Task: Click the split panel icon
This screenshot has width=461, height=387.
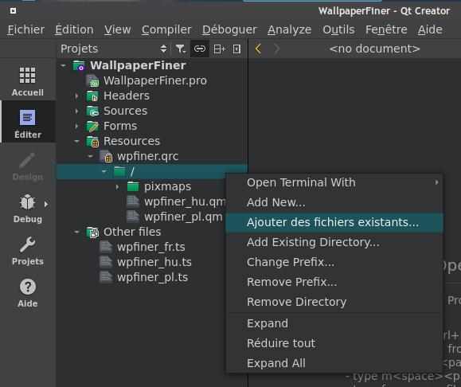Action: 219,49
